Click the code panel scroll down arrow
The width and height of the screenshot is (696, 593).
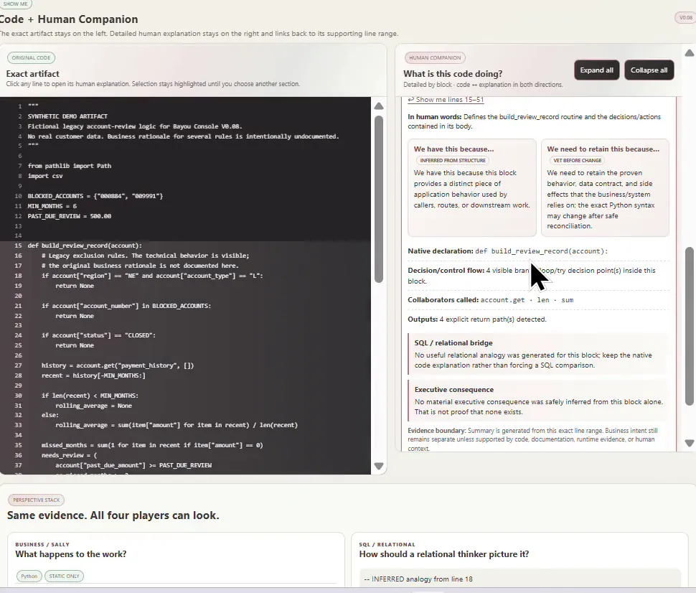coord(379,466)
